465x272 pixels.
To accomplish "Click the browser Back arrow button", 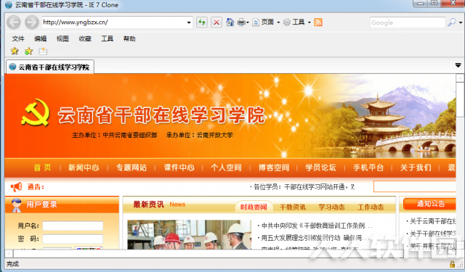I will tap(14, 22).
